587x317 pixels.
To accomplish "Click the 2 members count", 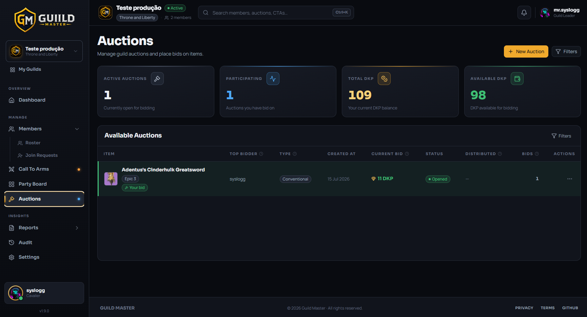I will [178, 18].
